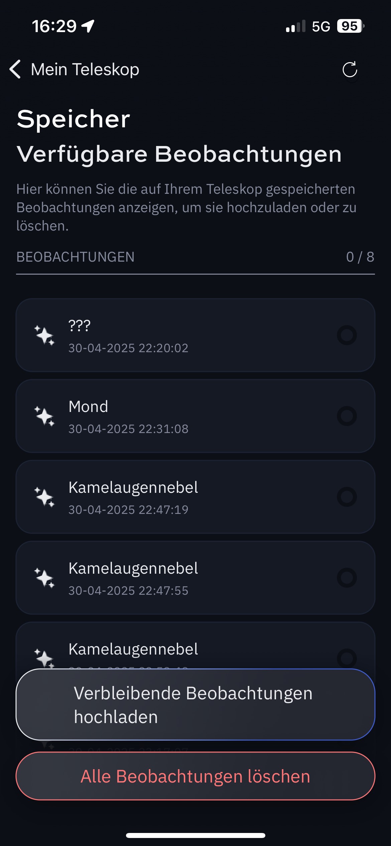
Task: Tap sparkle icon on Mond observation
Action: click(x=44, y=416)
